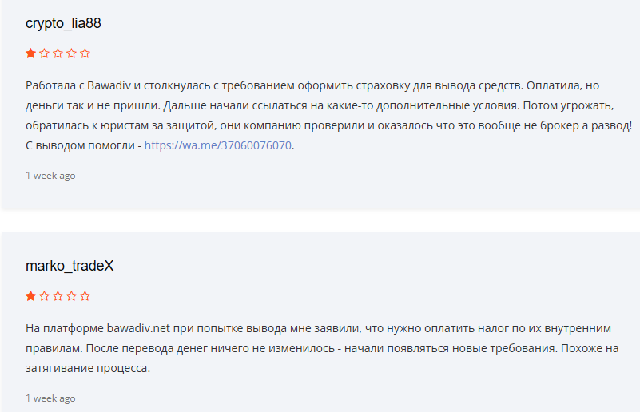Click the marko_tradeX username
The width and height of the screenshot is (640, 412).
70,266
